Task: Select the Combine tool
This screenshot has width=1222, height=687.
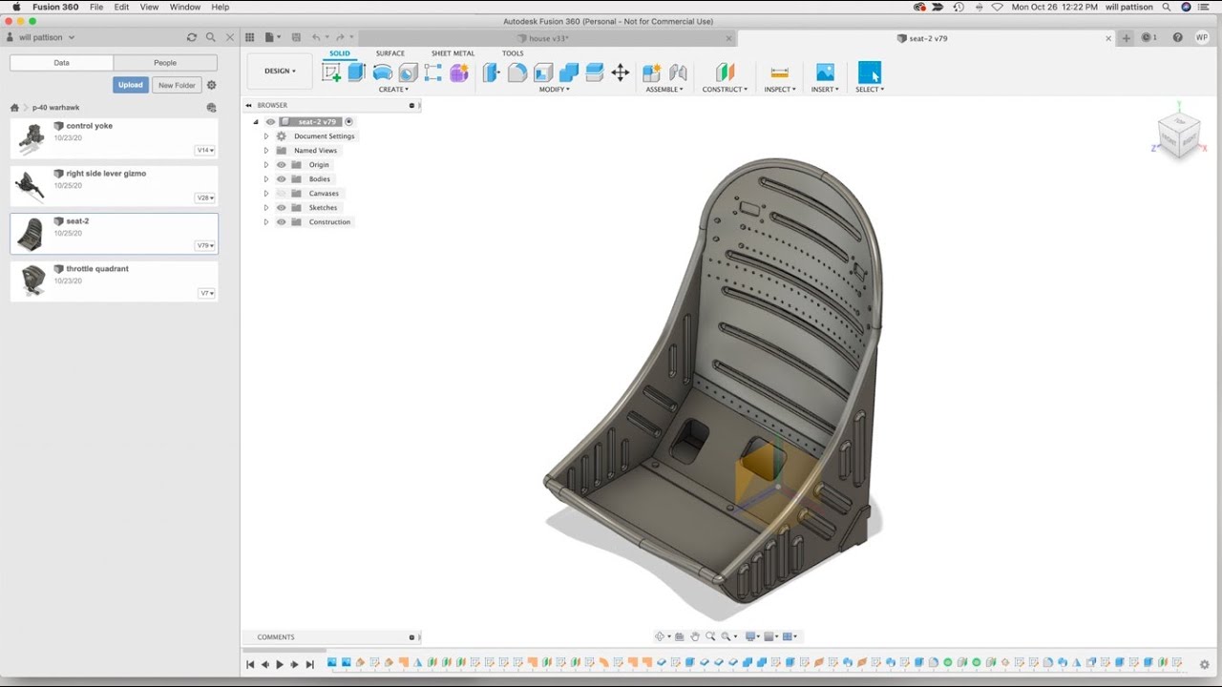Action: [569, 73]
